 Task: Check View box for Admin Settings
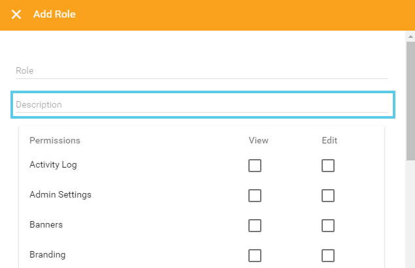coord(255,196)
